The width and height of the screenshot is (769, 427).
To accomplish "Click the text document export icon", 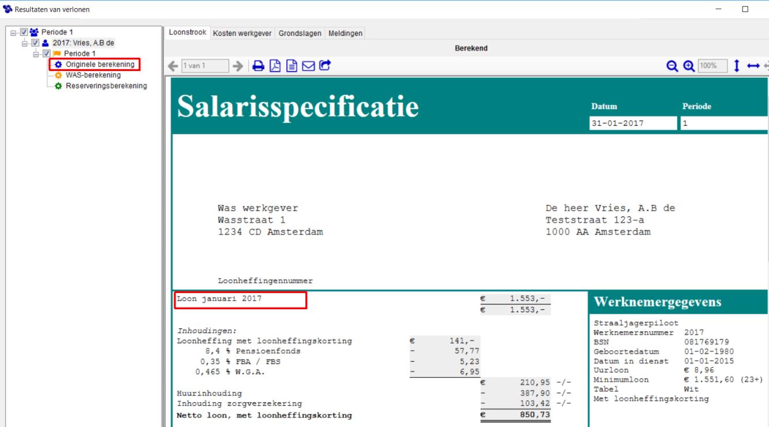I will [x=292, y=66].
